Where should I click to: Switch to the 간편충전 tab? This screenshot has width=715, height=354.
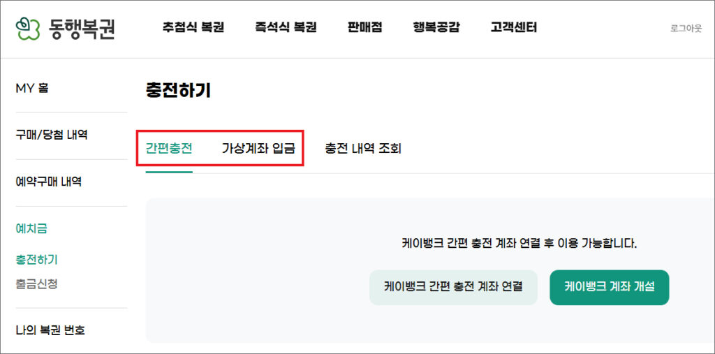(x=169, y=148)
